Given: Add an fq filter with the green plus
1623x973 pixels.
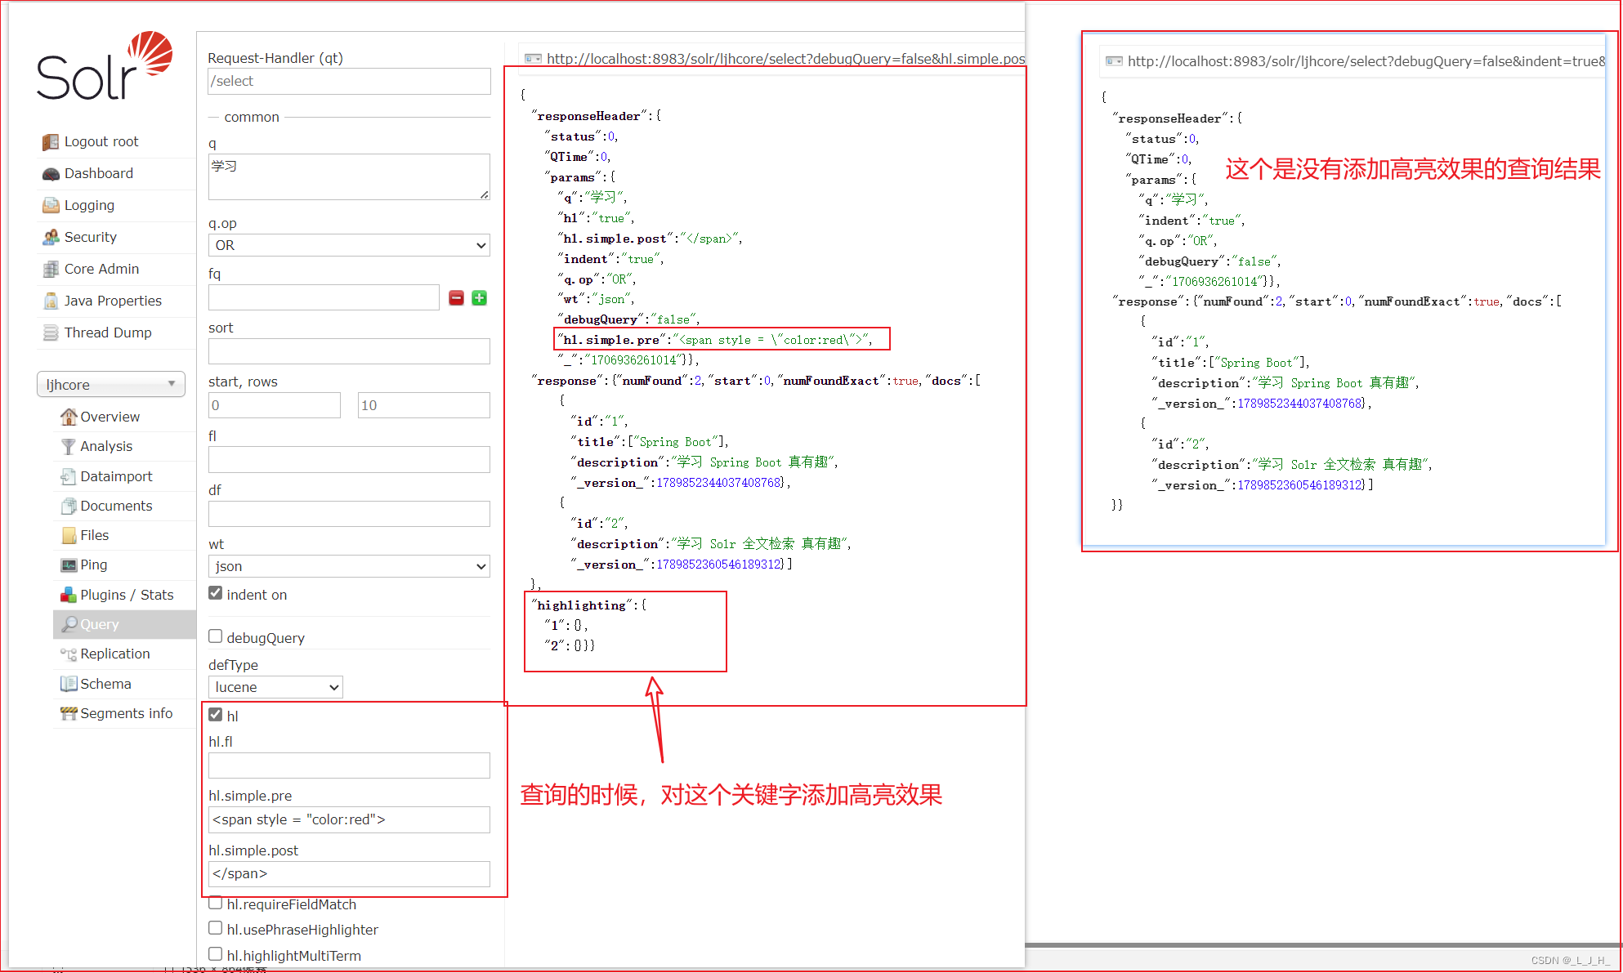Looking at the screenshot, I should coord(480,298).
